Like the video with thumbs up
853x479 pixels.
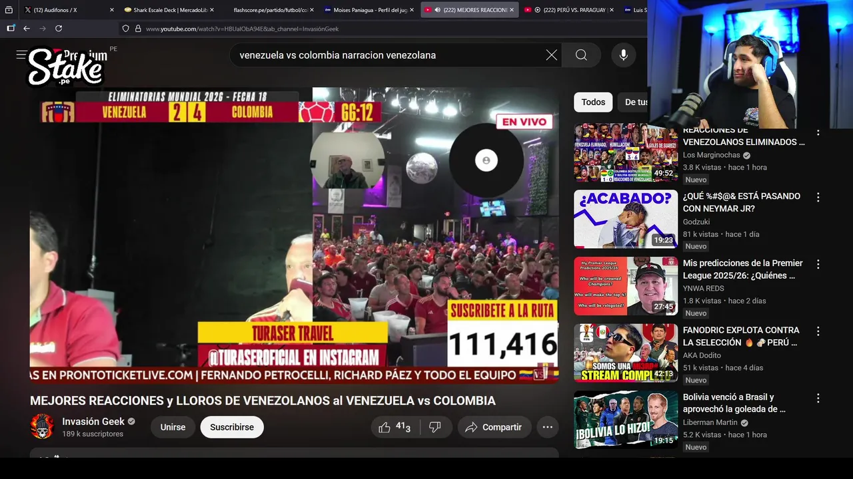[x=394, y=427]
